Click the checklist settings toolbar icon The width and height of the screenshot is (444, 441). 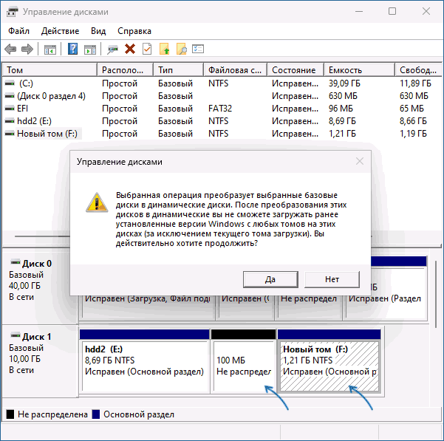tap(198, 49)
